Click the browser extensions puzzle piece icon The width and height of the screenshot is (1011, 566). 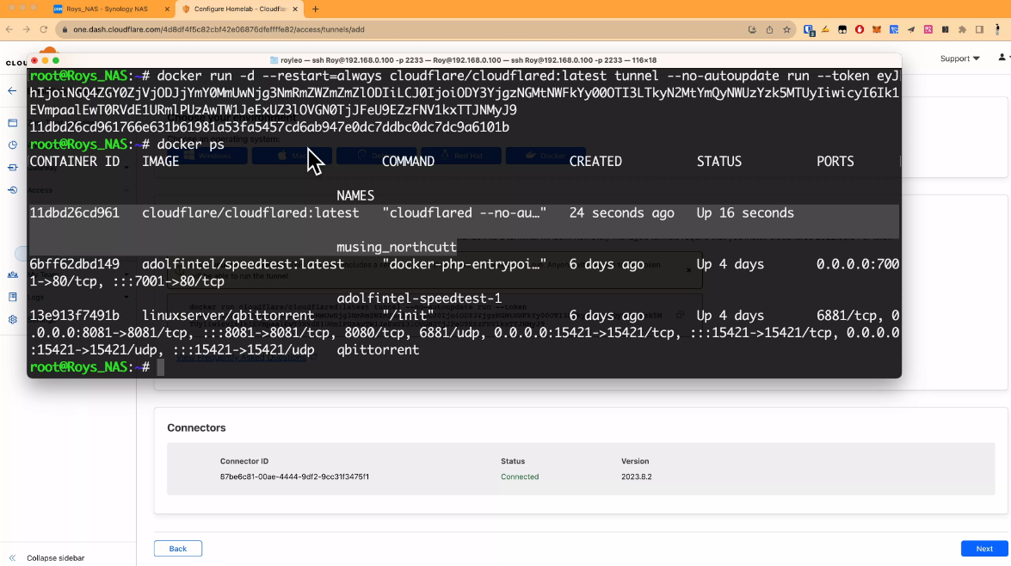point(962,28)
